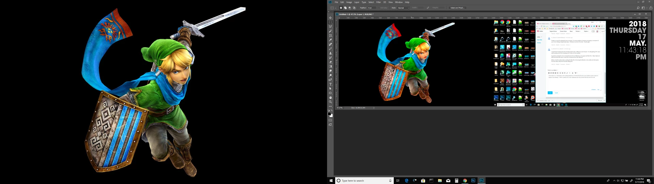Screen dimensions: 654x184
Task: Select the Dodge tool
Action: [x=330, y=75]
